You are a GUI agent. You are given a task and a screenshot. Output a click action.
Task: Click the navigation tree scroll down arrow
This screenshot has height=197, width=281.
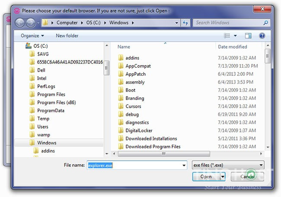[x=107, y=153]
